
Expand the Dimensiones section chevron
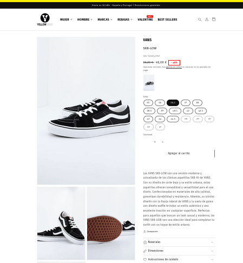tap(212, 251)
